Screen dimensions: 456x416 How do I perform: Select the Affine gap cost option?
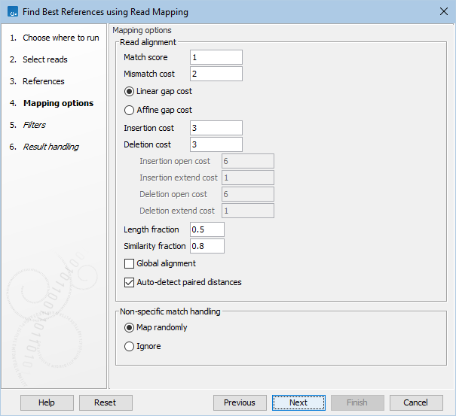point(129,110)
